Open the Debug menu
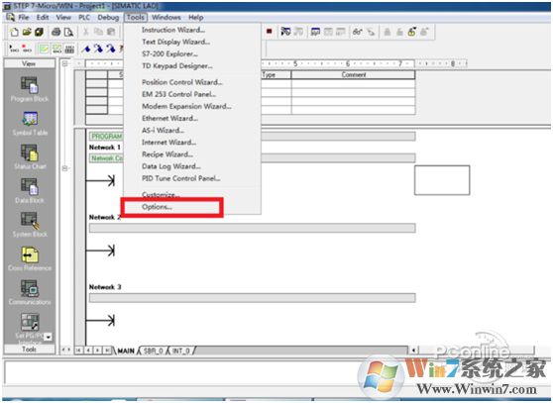Screen dimensions: 553x403 click(108, 17)
